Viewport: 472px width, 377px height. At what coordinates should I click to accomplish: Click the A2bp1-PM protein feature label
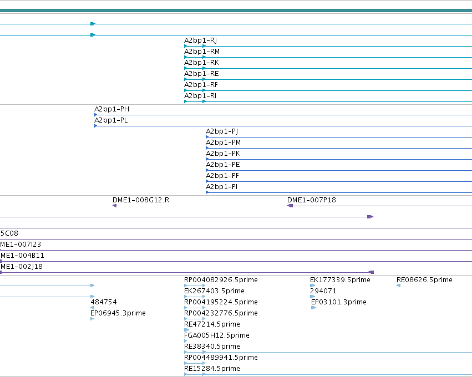(223, 142)
